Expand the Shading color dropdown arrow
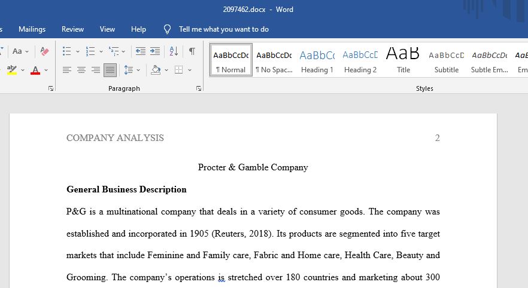 pyautogui.click(x=166, y=71)
